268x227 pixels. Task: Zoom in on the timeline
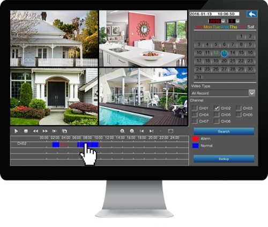tap(122, 131)
